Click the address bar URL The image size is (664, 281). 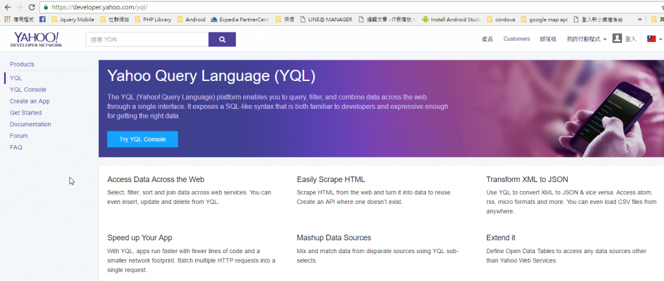click(x=99, y=7)
